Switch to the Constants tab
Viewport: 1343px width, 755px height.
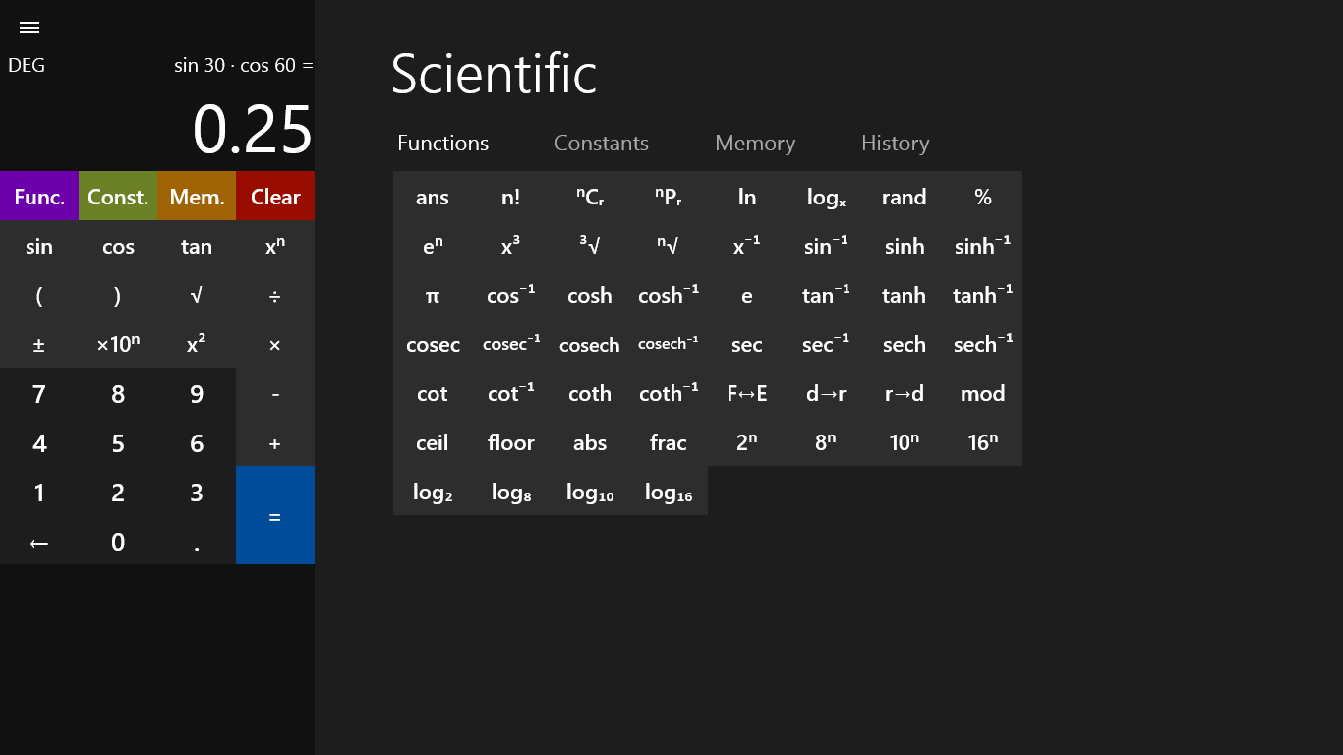pyautogui.click(x=601, y=144)
